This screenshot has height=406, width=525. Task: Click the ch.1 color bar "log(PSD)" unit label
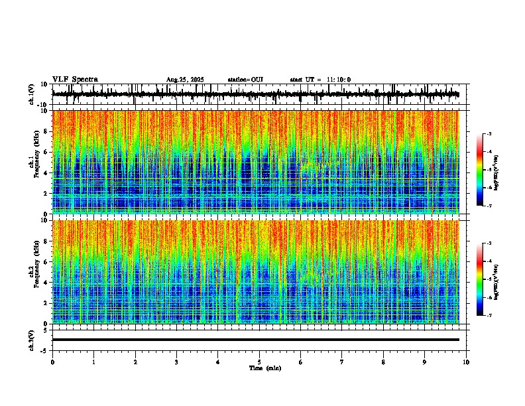point(496,172)
